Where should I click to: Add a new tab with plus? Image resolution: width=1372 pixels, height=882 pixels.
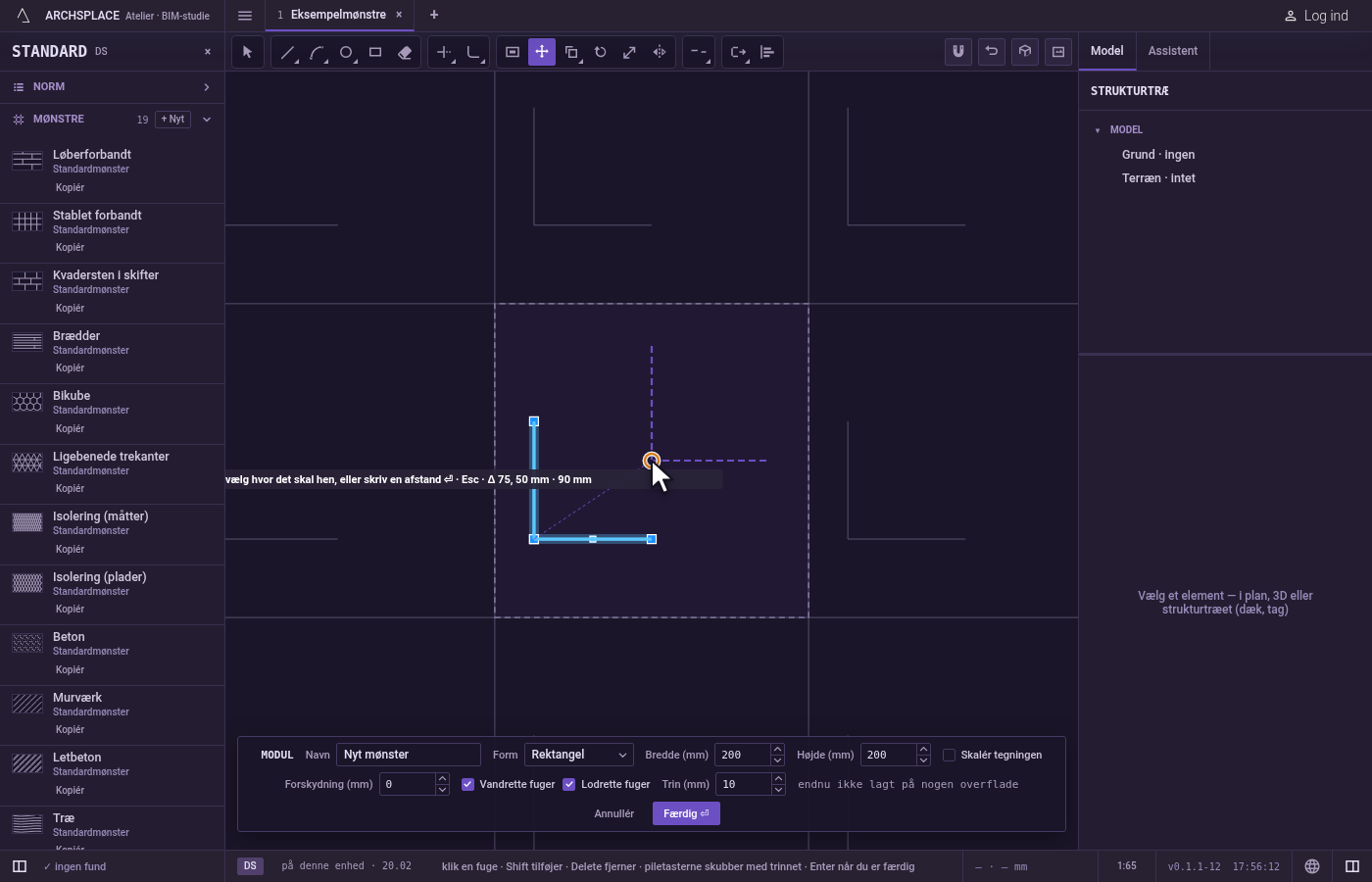click(x=434, y=15)
